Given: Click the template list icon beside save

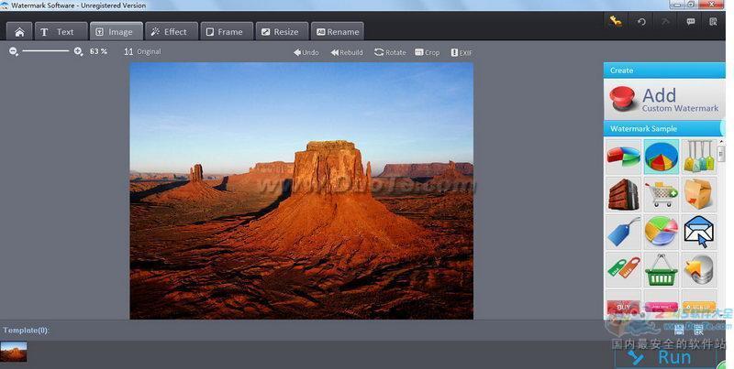Looking at the screenshot, I should (698, 330).
